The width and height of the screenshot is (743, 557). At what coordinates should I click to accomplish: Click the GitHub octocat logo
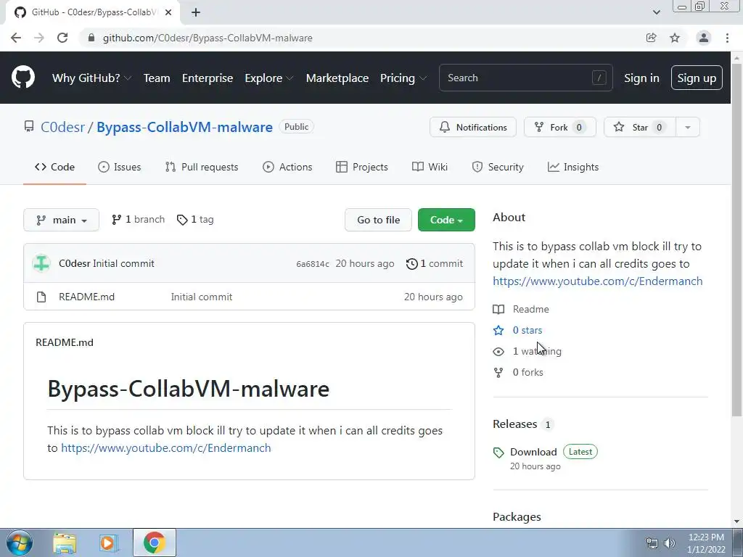pyautogui.click(x=22, y=78)
